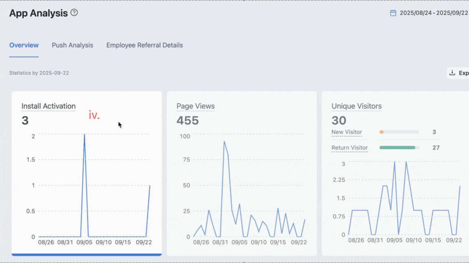Click the App Analysis help question icon
This screenshot has width=469, height=263.
coord(74,13)
